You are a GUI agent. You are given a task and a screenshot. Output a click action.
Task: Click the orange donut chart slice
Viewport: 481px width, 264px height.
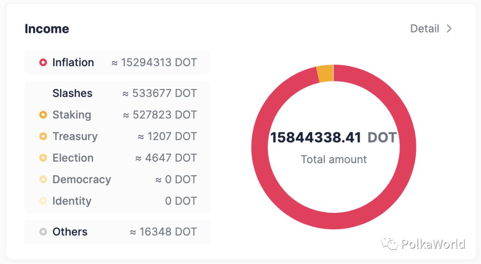(x=325, y=73)
